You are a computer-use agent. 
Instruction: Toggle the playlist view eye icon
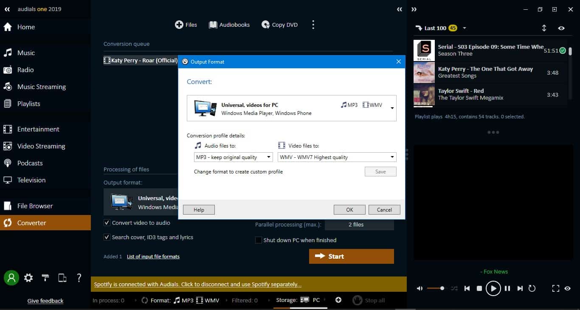tap(561, 28)
